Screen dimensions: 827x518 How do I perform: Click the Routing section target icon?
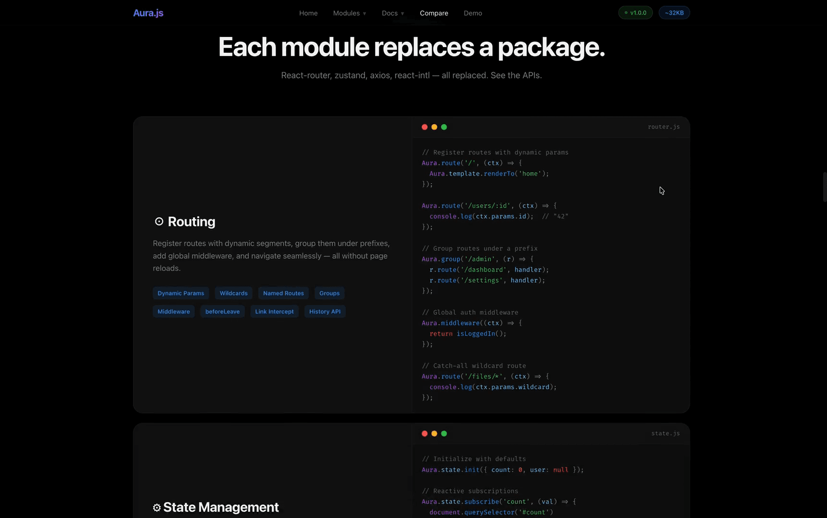click(159, 221)
